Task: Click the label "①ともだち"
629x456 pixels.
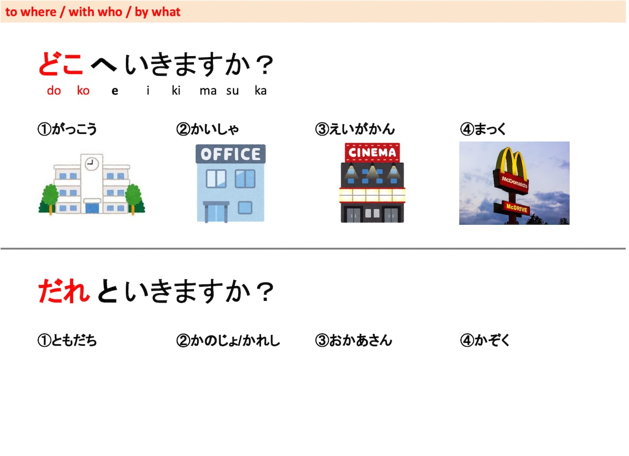Action: (x=67, y=340)
